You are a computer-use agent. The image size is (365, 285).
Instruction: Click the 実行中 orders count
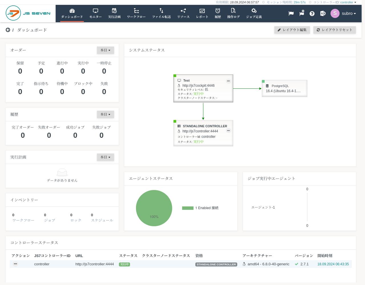83,71
